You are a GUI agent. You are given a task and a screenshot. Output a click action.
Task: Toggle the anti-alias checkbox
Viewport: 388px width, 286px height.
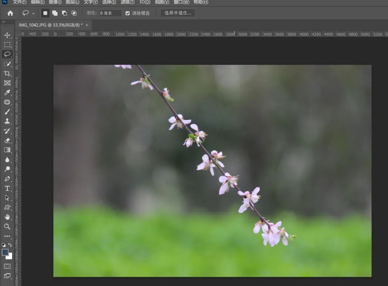pyautogui.click(x=127, y=13)
